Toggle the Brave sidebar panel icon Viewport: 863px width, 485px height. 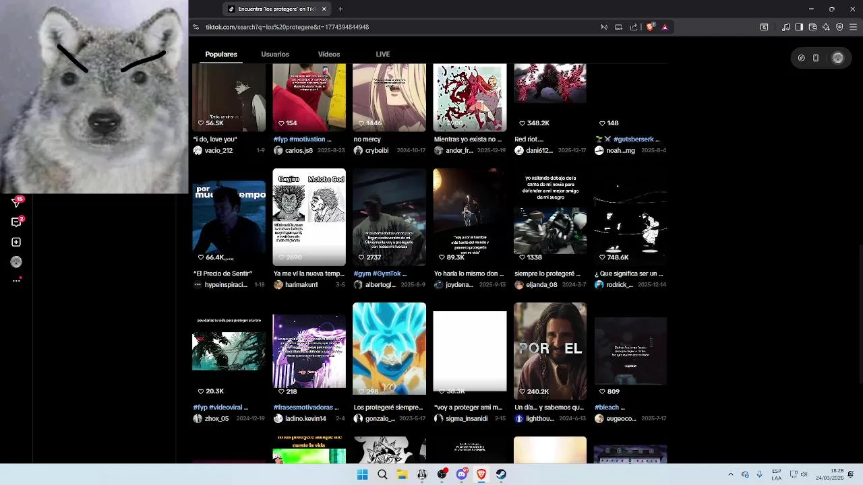coord(799,27)
